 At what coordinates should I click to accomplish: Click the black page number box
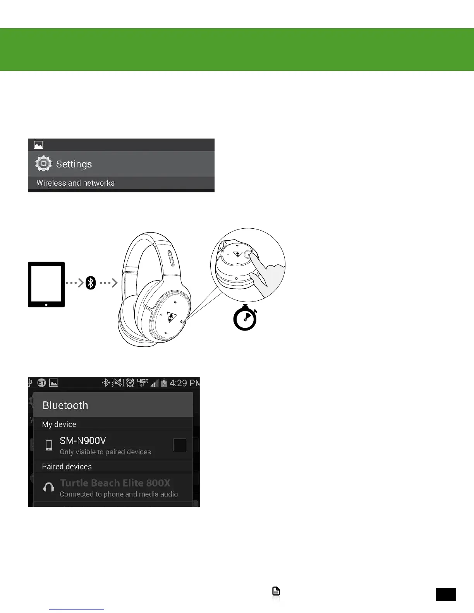click(446, 594)
